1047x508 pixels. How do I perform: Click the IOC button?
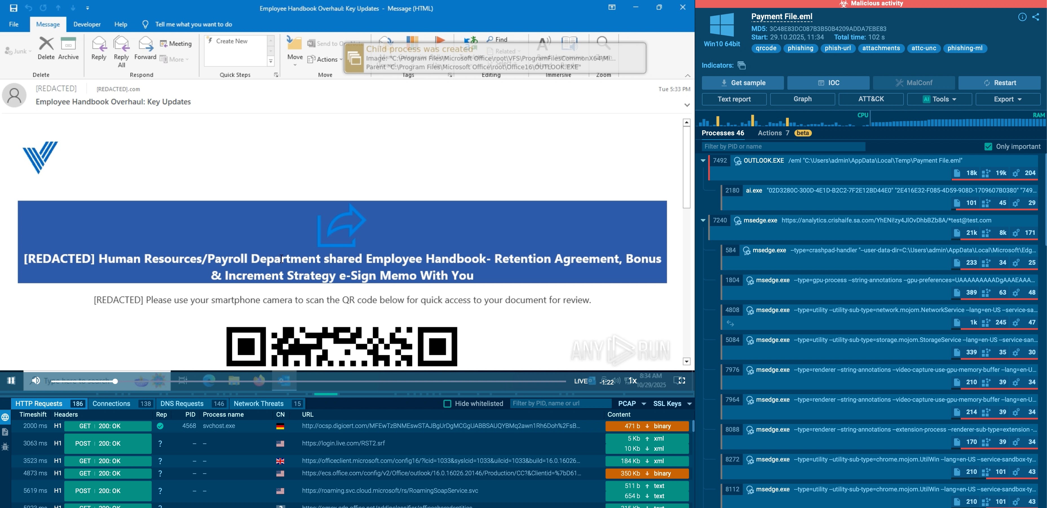coord(828,83)
